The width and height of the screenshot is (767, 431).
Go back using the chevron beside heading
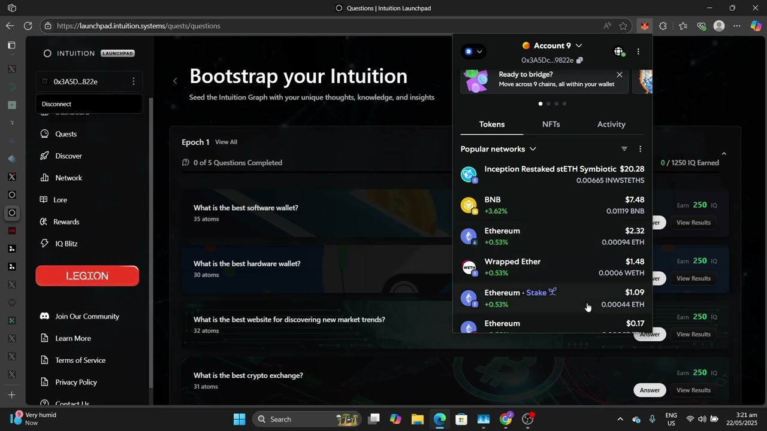click(x=175, y=81)
